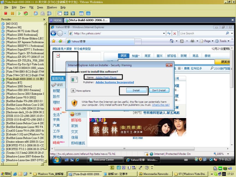
Task: Open the Team menu
Action: 40,7
